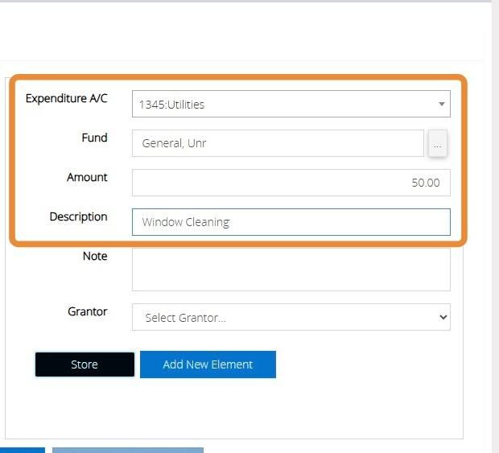
Task: Click the black Store button
Action: [85, 364]
